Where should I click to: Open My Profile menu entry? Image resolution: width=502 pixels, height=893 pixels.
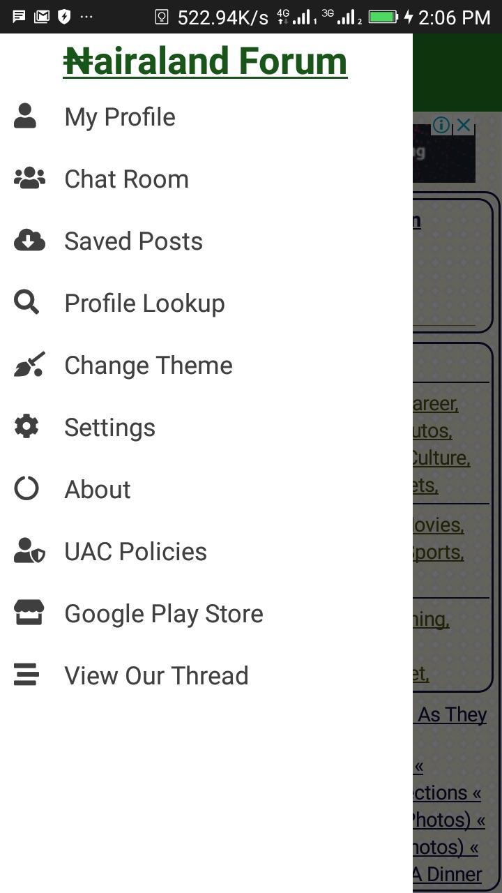pos(206,117)
